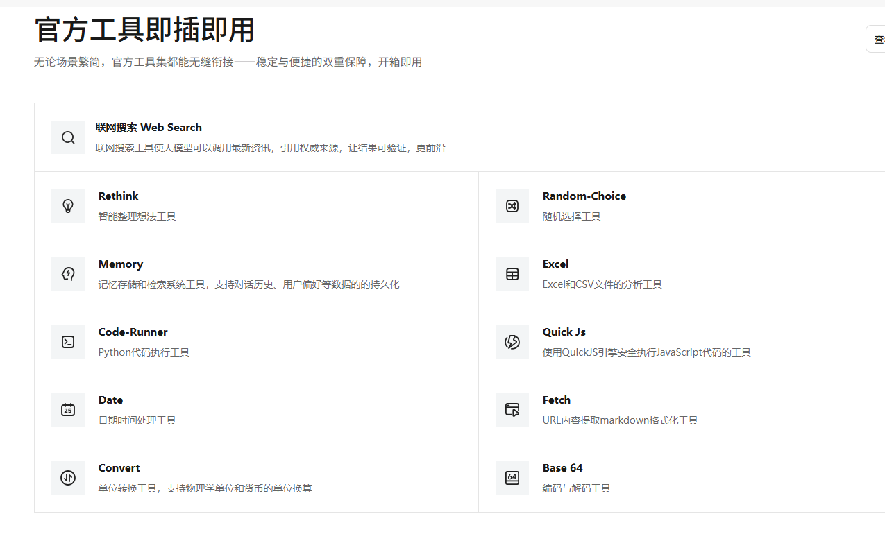Click the partially visible 查 button
The width and height of the screenshot is (885, 541).
tap(875, 39)
